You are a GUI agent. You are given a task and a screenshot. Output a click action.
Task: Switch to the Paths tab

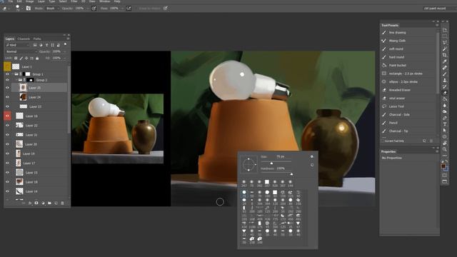coord(37,39)
